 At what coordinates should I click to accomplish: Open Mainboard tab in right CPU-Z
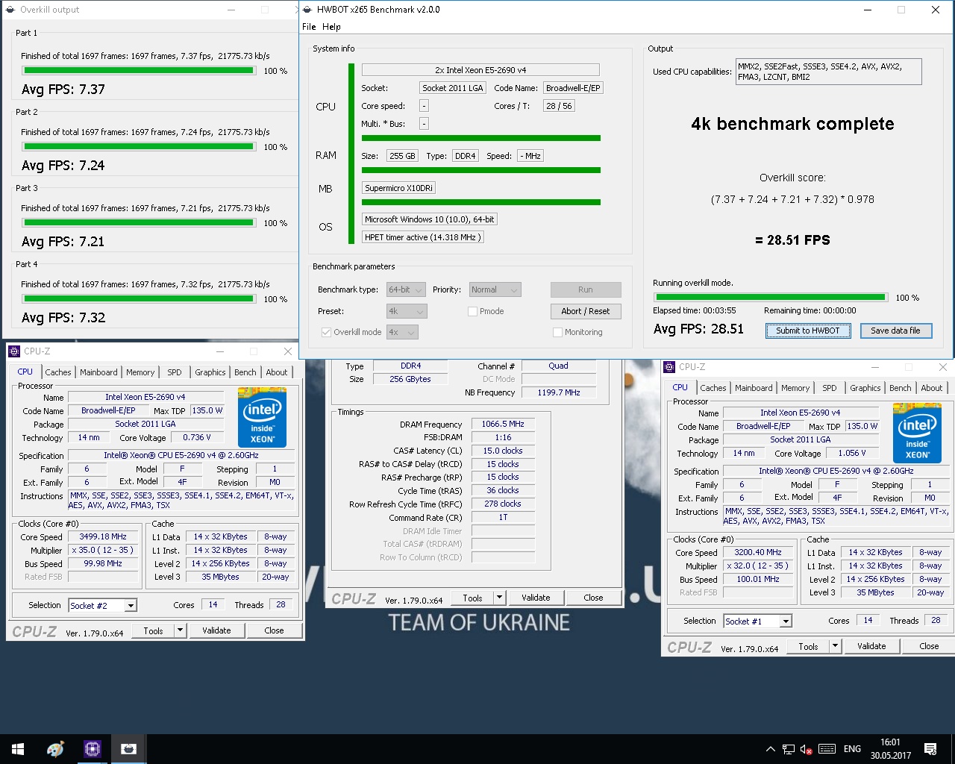click(754, 388)
